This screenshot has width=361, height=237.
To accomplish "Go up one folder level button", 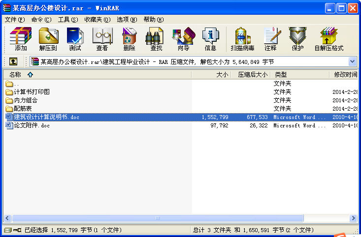I will [x=13, y=61].
